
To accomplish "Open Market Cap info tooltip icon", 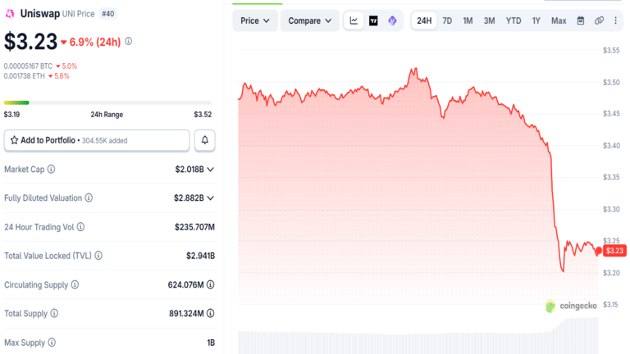I will pos(51,169).
